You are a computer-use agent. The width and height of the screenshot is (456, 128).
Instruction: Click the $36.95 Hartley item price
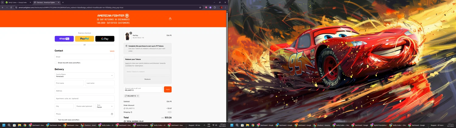[x=169, y=35]
